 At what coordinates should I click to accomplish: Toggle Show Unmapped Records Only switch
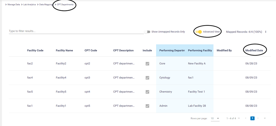(x=147, y=32)
